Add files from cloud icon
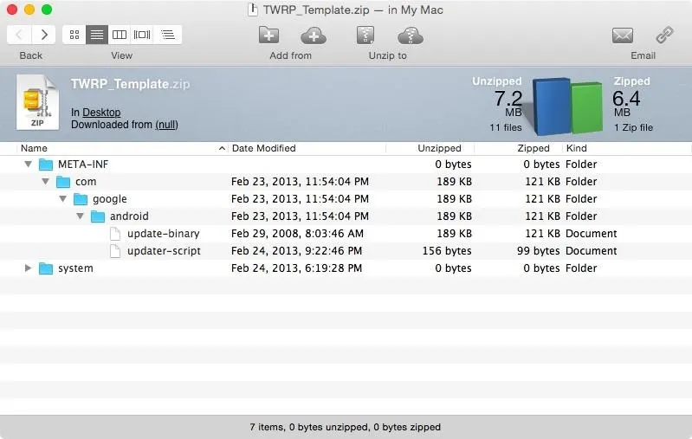Screen dimensions: 692x439 (x=314, y=36)
